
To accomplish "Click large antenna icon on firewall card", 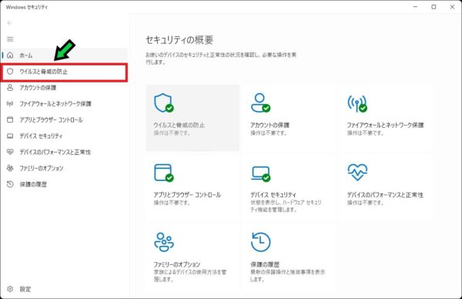I will click(357, 103).
